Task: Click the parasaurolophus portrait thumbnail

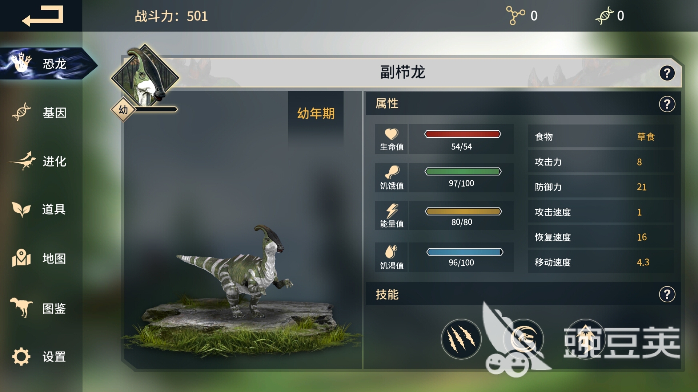Action: click(145, 77)
